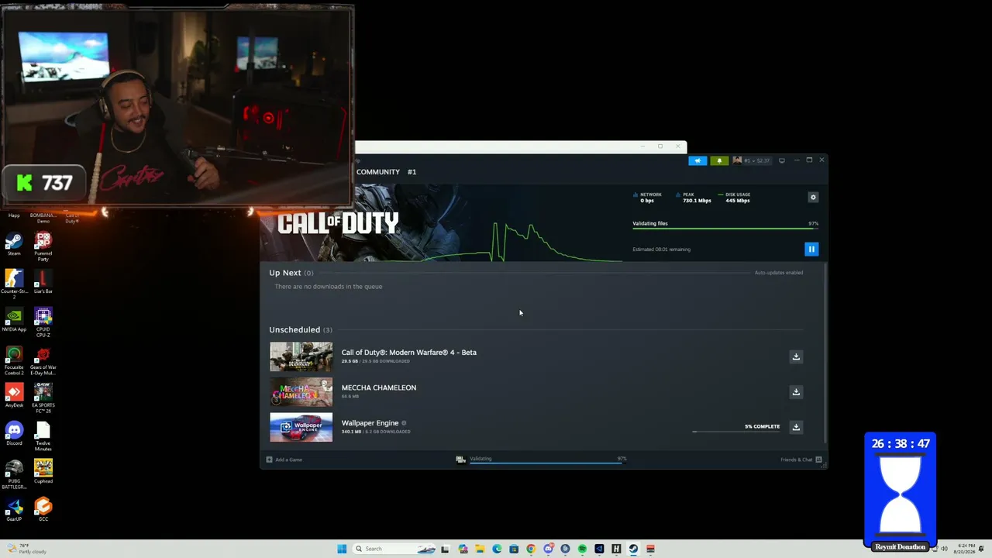
Task: Click the Network 0 bps stat
Action: [x=648, y=198]
